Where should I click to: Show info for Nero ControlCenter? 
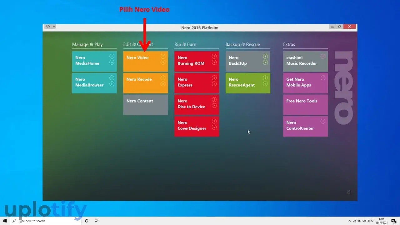click(x=323, y=121)
